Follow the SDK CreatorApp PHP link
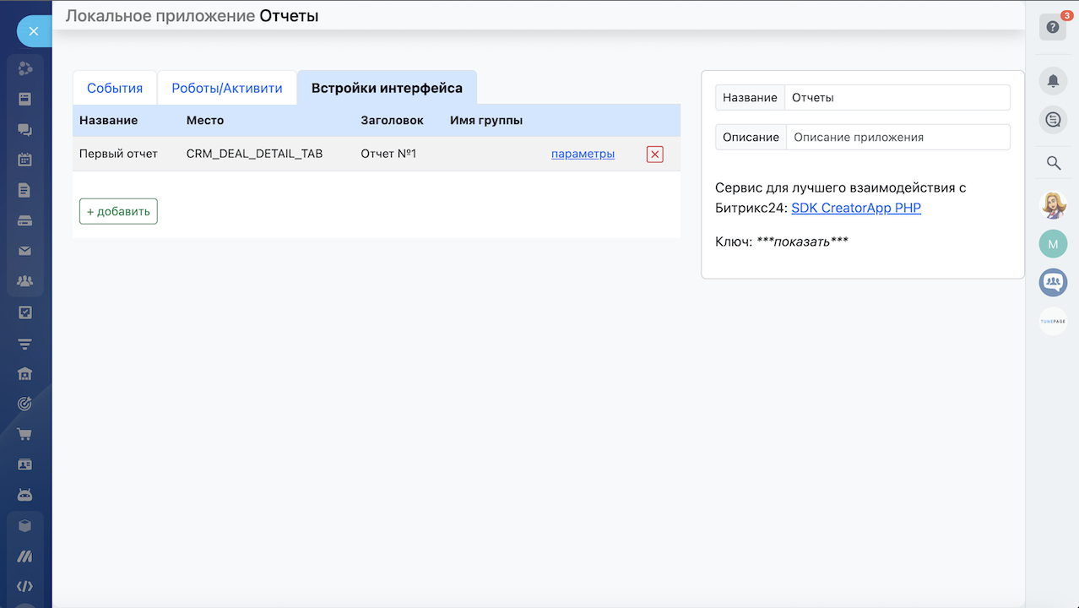This screenshot has height=608, width=1079. 855,208
